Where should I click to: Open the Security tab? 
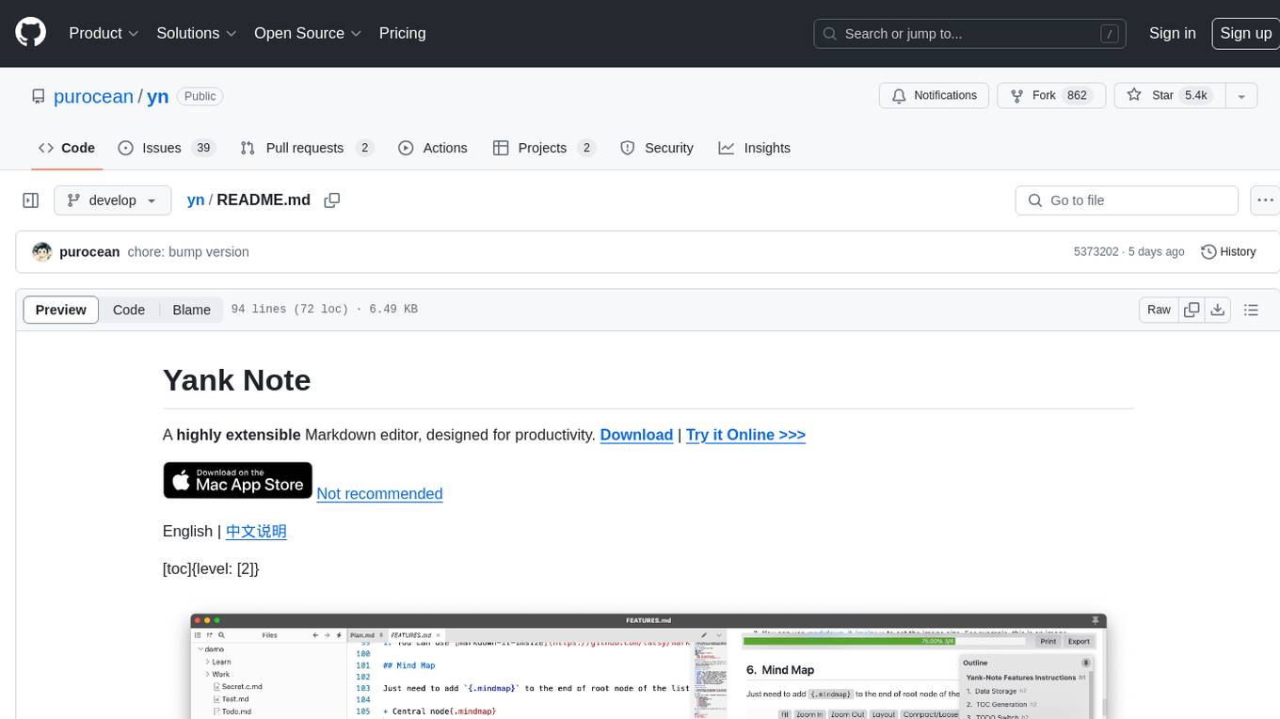coord(657,148)
